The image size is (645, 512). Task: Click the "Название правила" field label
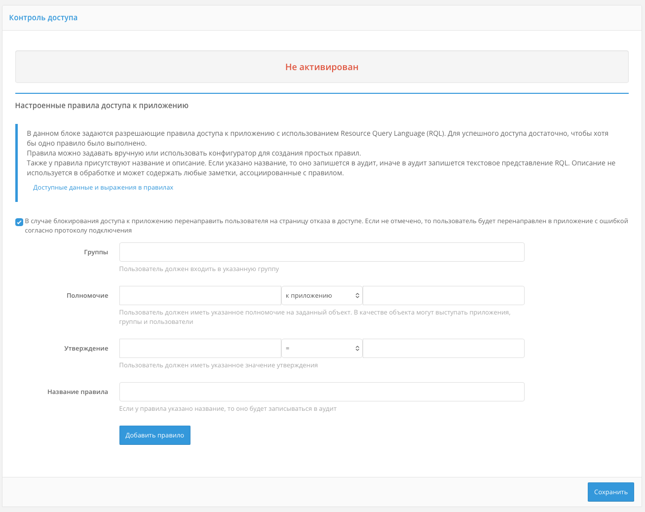point(77,392)
